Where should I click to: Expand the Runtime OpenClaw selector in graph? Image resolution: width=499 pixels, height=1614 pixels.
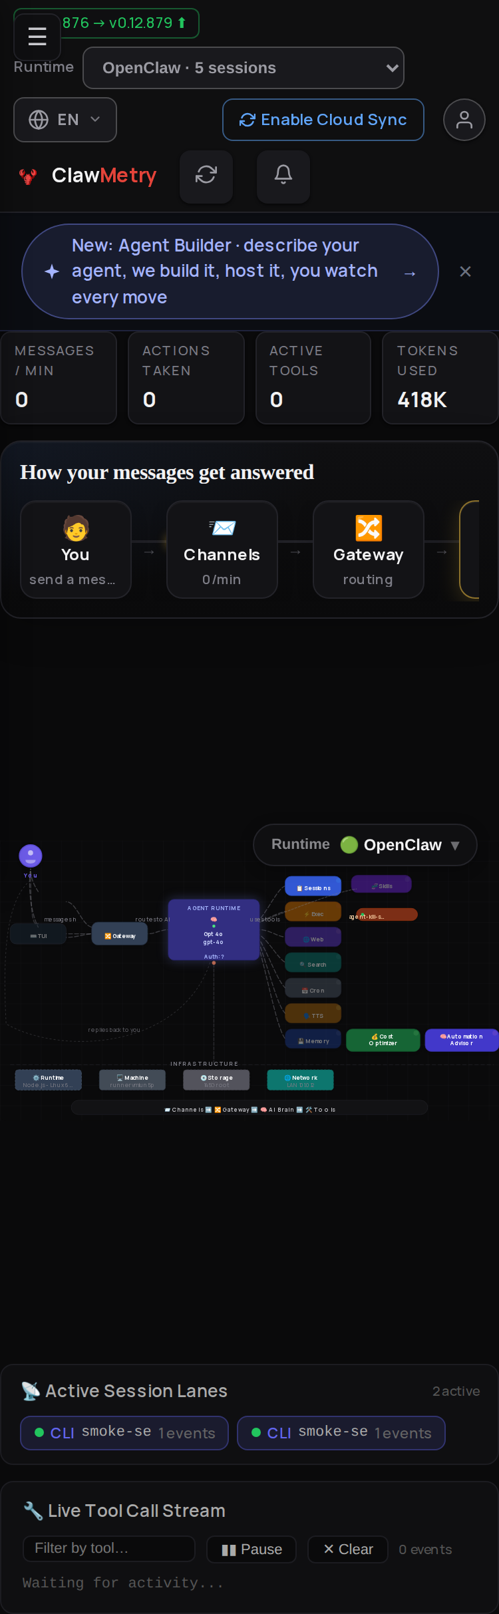tap(365, 845)
